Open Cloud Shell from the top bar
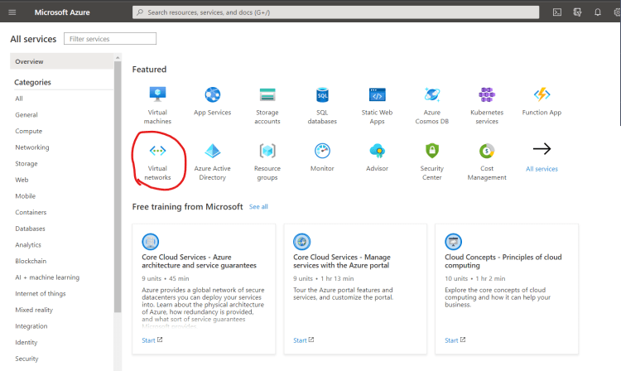The height and width of the screenshot is (371, 621). coord(557,12)
